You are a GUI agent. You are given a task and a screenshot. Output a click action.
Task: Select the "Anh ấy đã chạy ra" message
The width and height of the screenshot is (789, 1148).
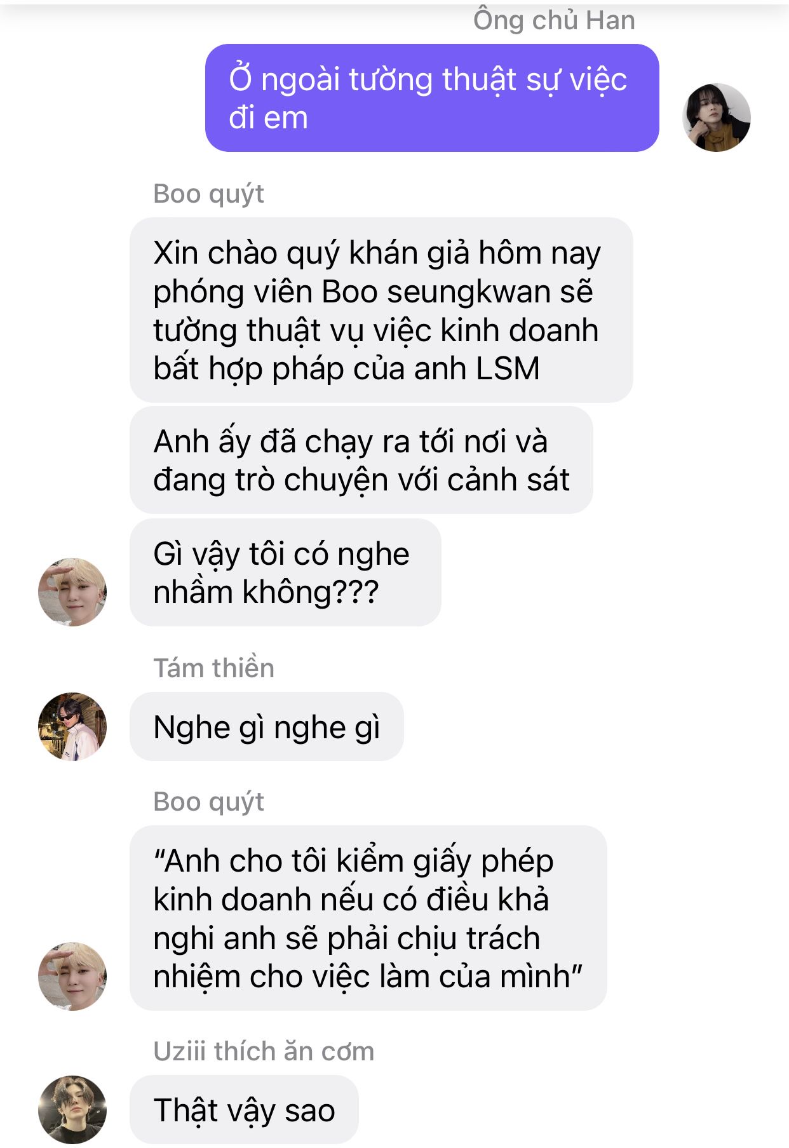coord(361,460)
